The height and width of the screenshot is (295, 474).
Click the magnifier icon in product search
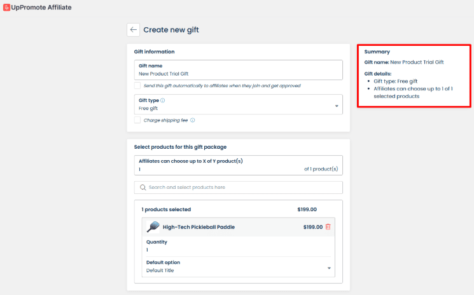point(143,188)
